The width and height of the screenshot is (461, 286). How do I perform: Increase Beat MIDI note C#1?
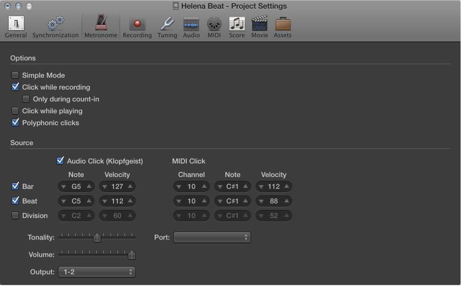245,201
